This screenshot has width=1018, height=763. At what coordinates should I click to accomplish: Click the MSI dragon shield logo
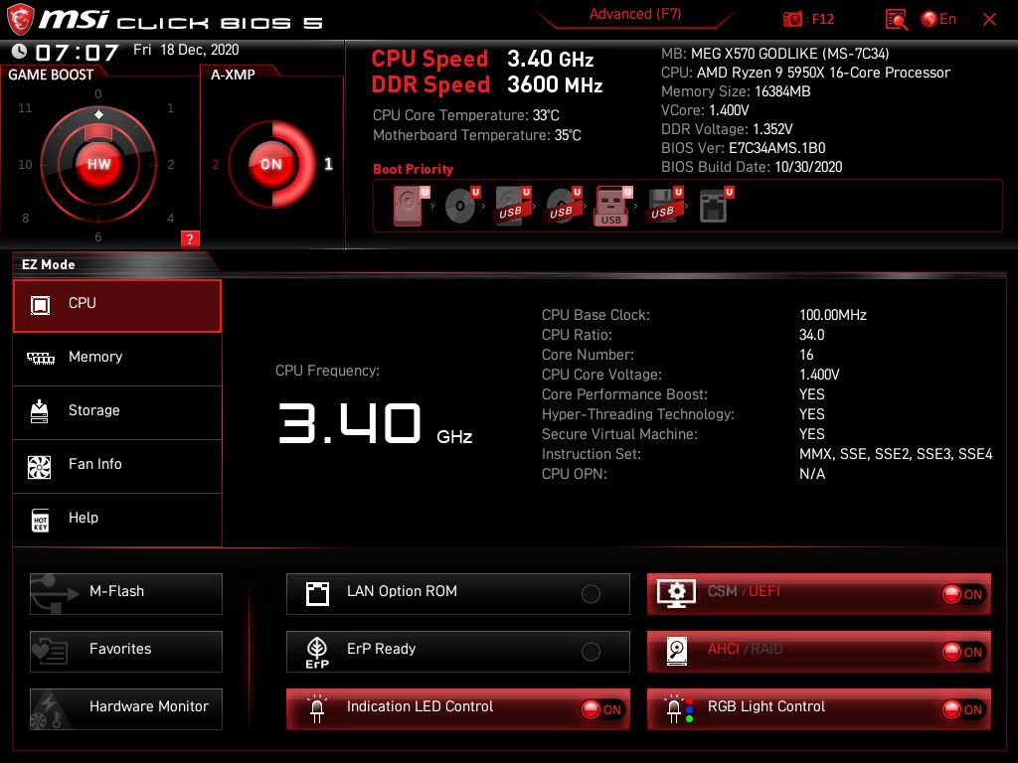click(20, 19)
